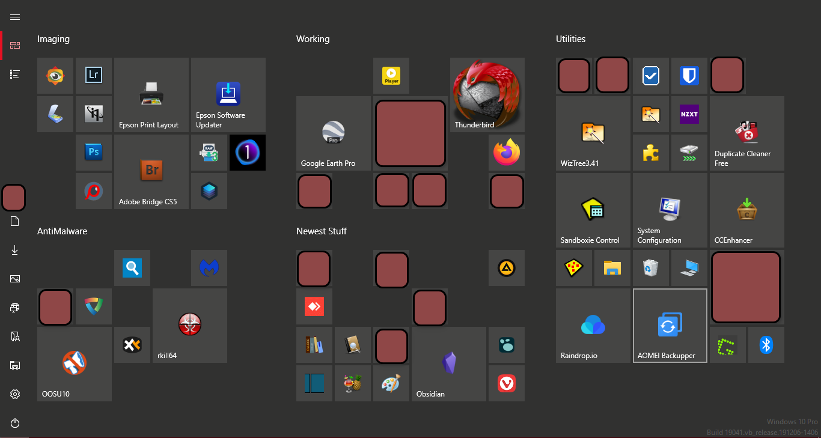Open the red P circle icon tile
This screenshot has height=438, width=821.
point(94,191)
